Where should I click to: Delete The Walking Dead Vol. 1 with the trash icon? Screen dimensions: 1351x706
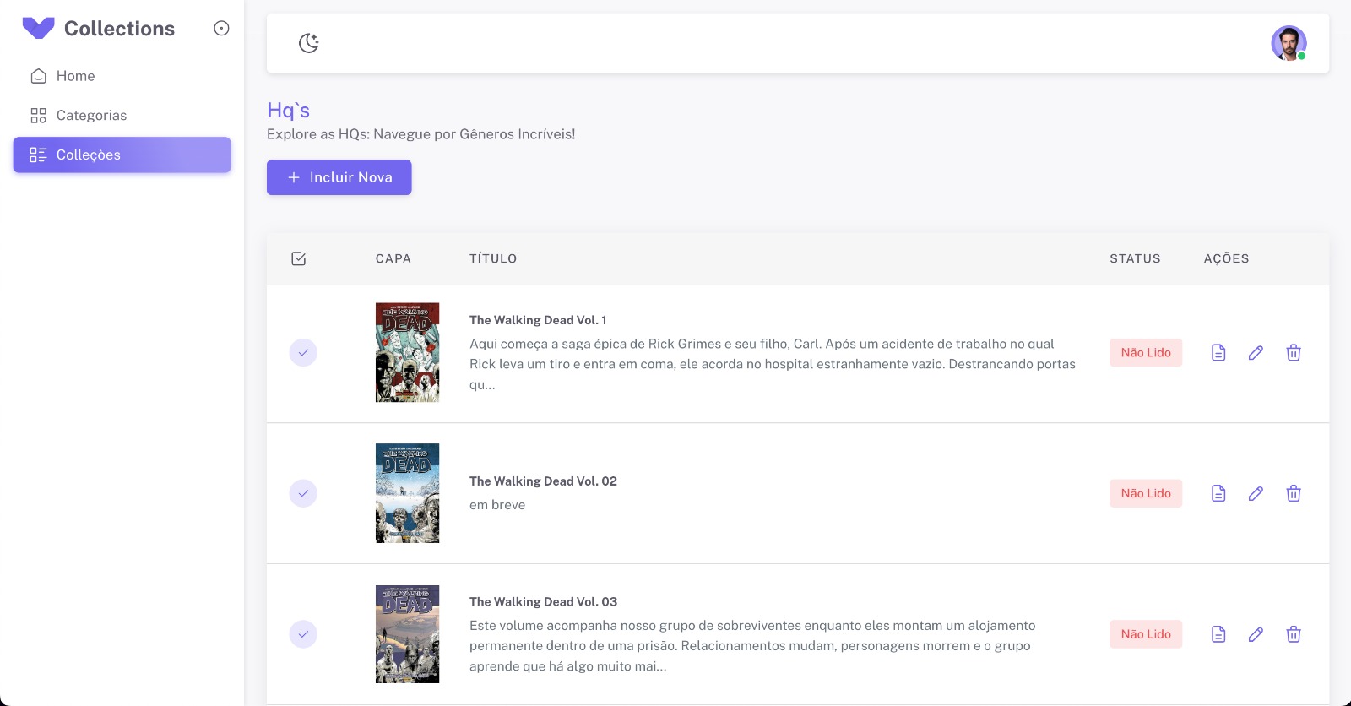coord(1294,352)
